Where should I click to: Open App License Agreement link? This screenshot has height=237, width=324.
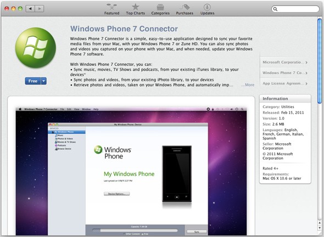(285, 83)
